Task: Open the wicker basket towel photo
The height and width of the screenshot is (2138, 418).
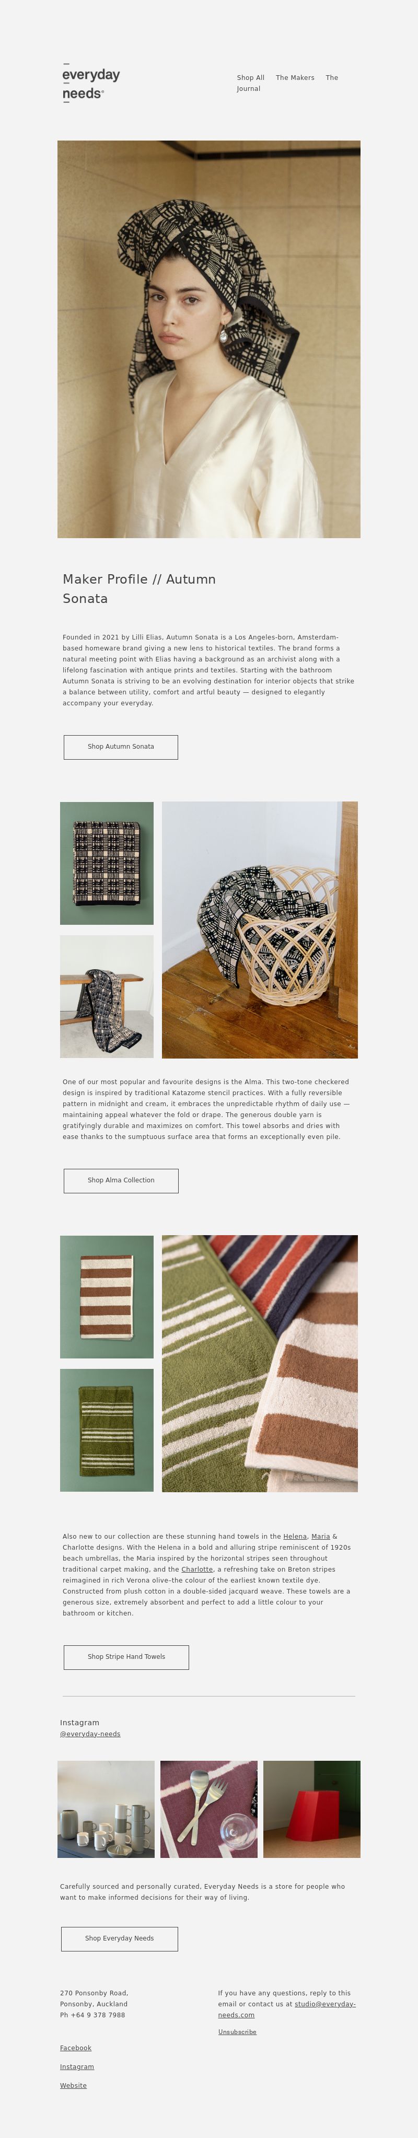Action: point(260,929)
